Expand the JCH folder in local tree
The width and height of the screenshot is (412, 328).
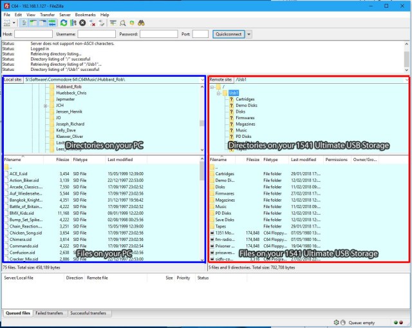(x=46, y=106)
